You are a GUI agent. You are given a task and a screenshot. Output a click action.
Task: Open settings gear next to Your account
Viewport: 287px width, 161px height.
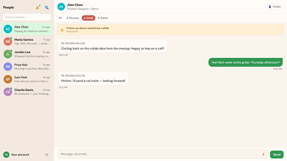pyautogui.click(x=47, y=155)
